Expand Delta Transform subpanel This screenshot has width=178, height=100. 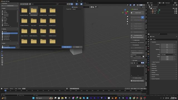(x=156, y=62)
